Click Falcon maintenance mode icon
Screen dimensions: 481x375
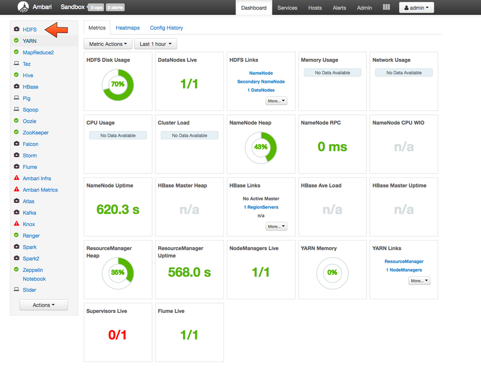(x=16, y=144)
